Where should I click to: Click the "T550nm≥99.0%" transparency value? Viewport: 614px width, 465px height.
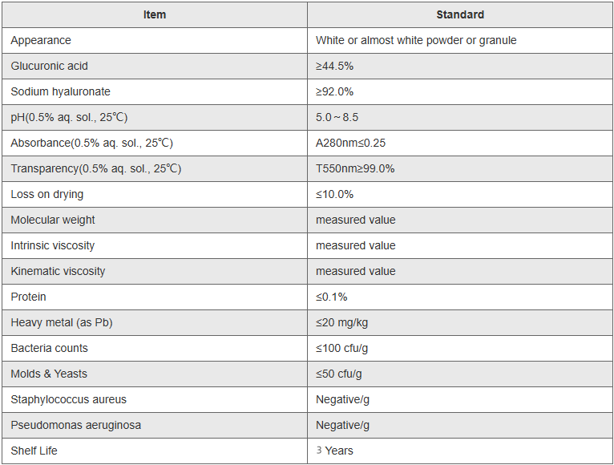(x=355, y=168)
